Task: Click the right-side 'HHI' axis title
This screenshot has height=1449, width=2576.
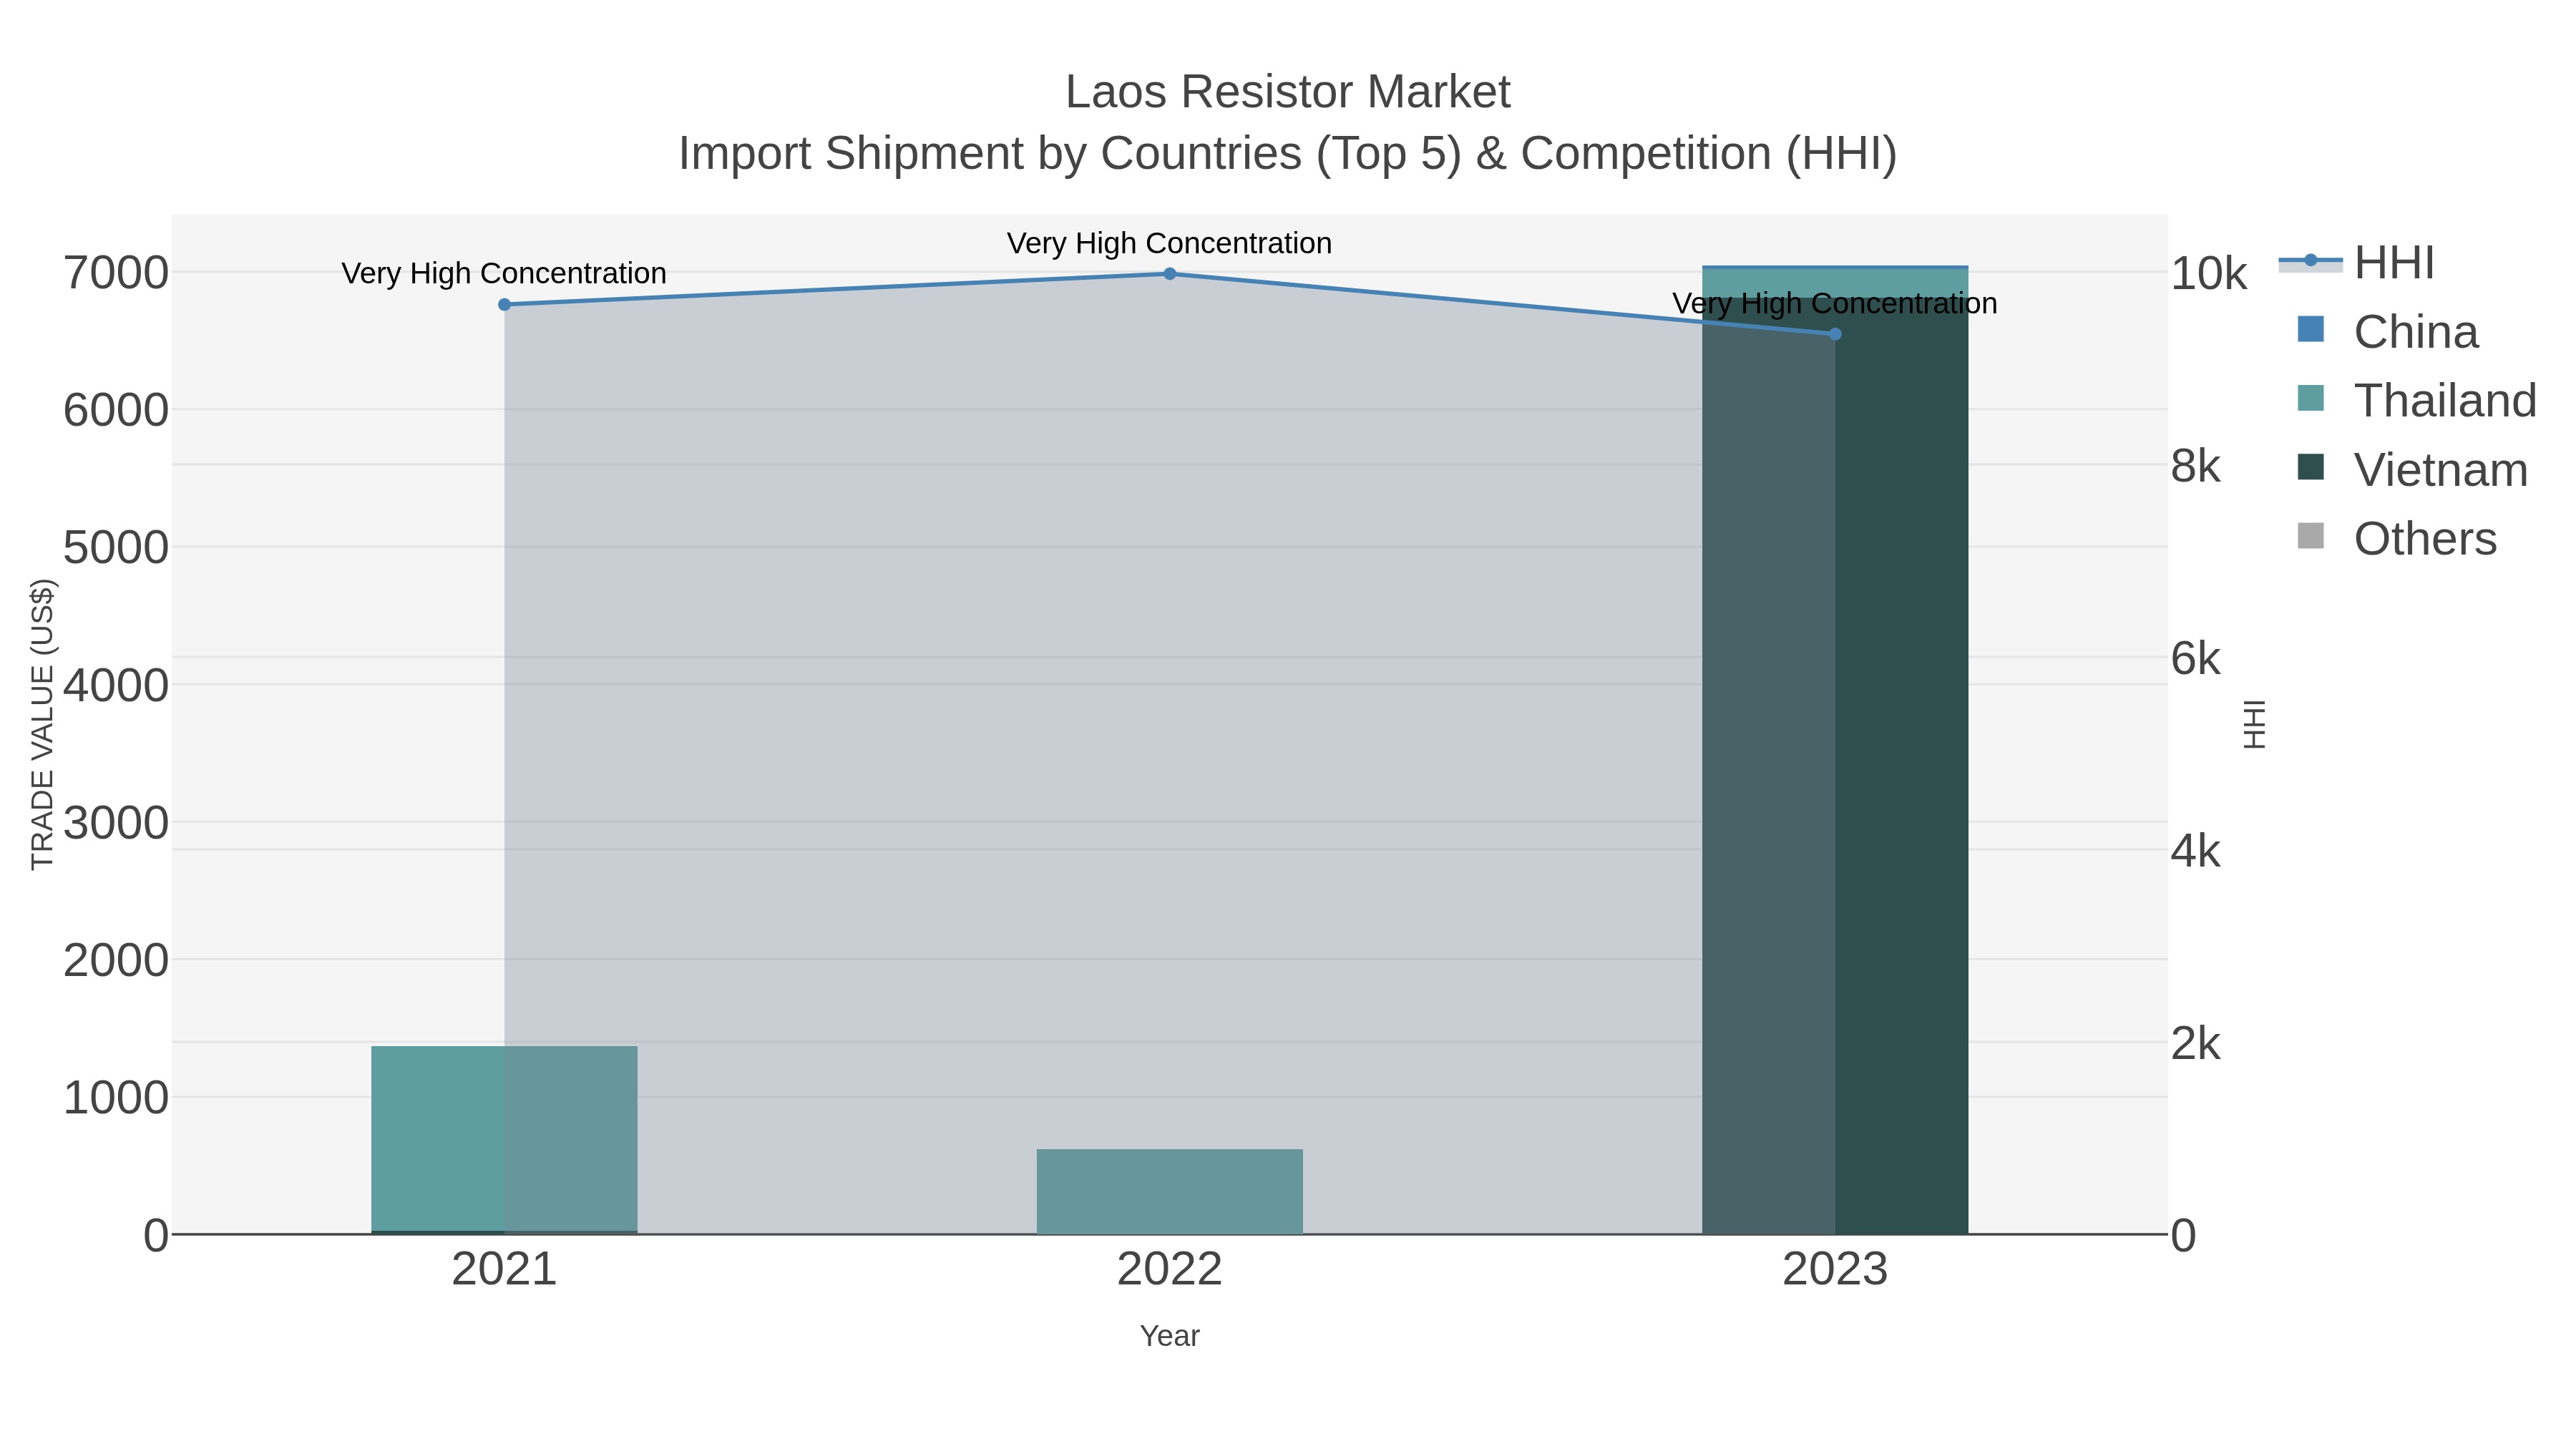Action: click(2254, 724)
